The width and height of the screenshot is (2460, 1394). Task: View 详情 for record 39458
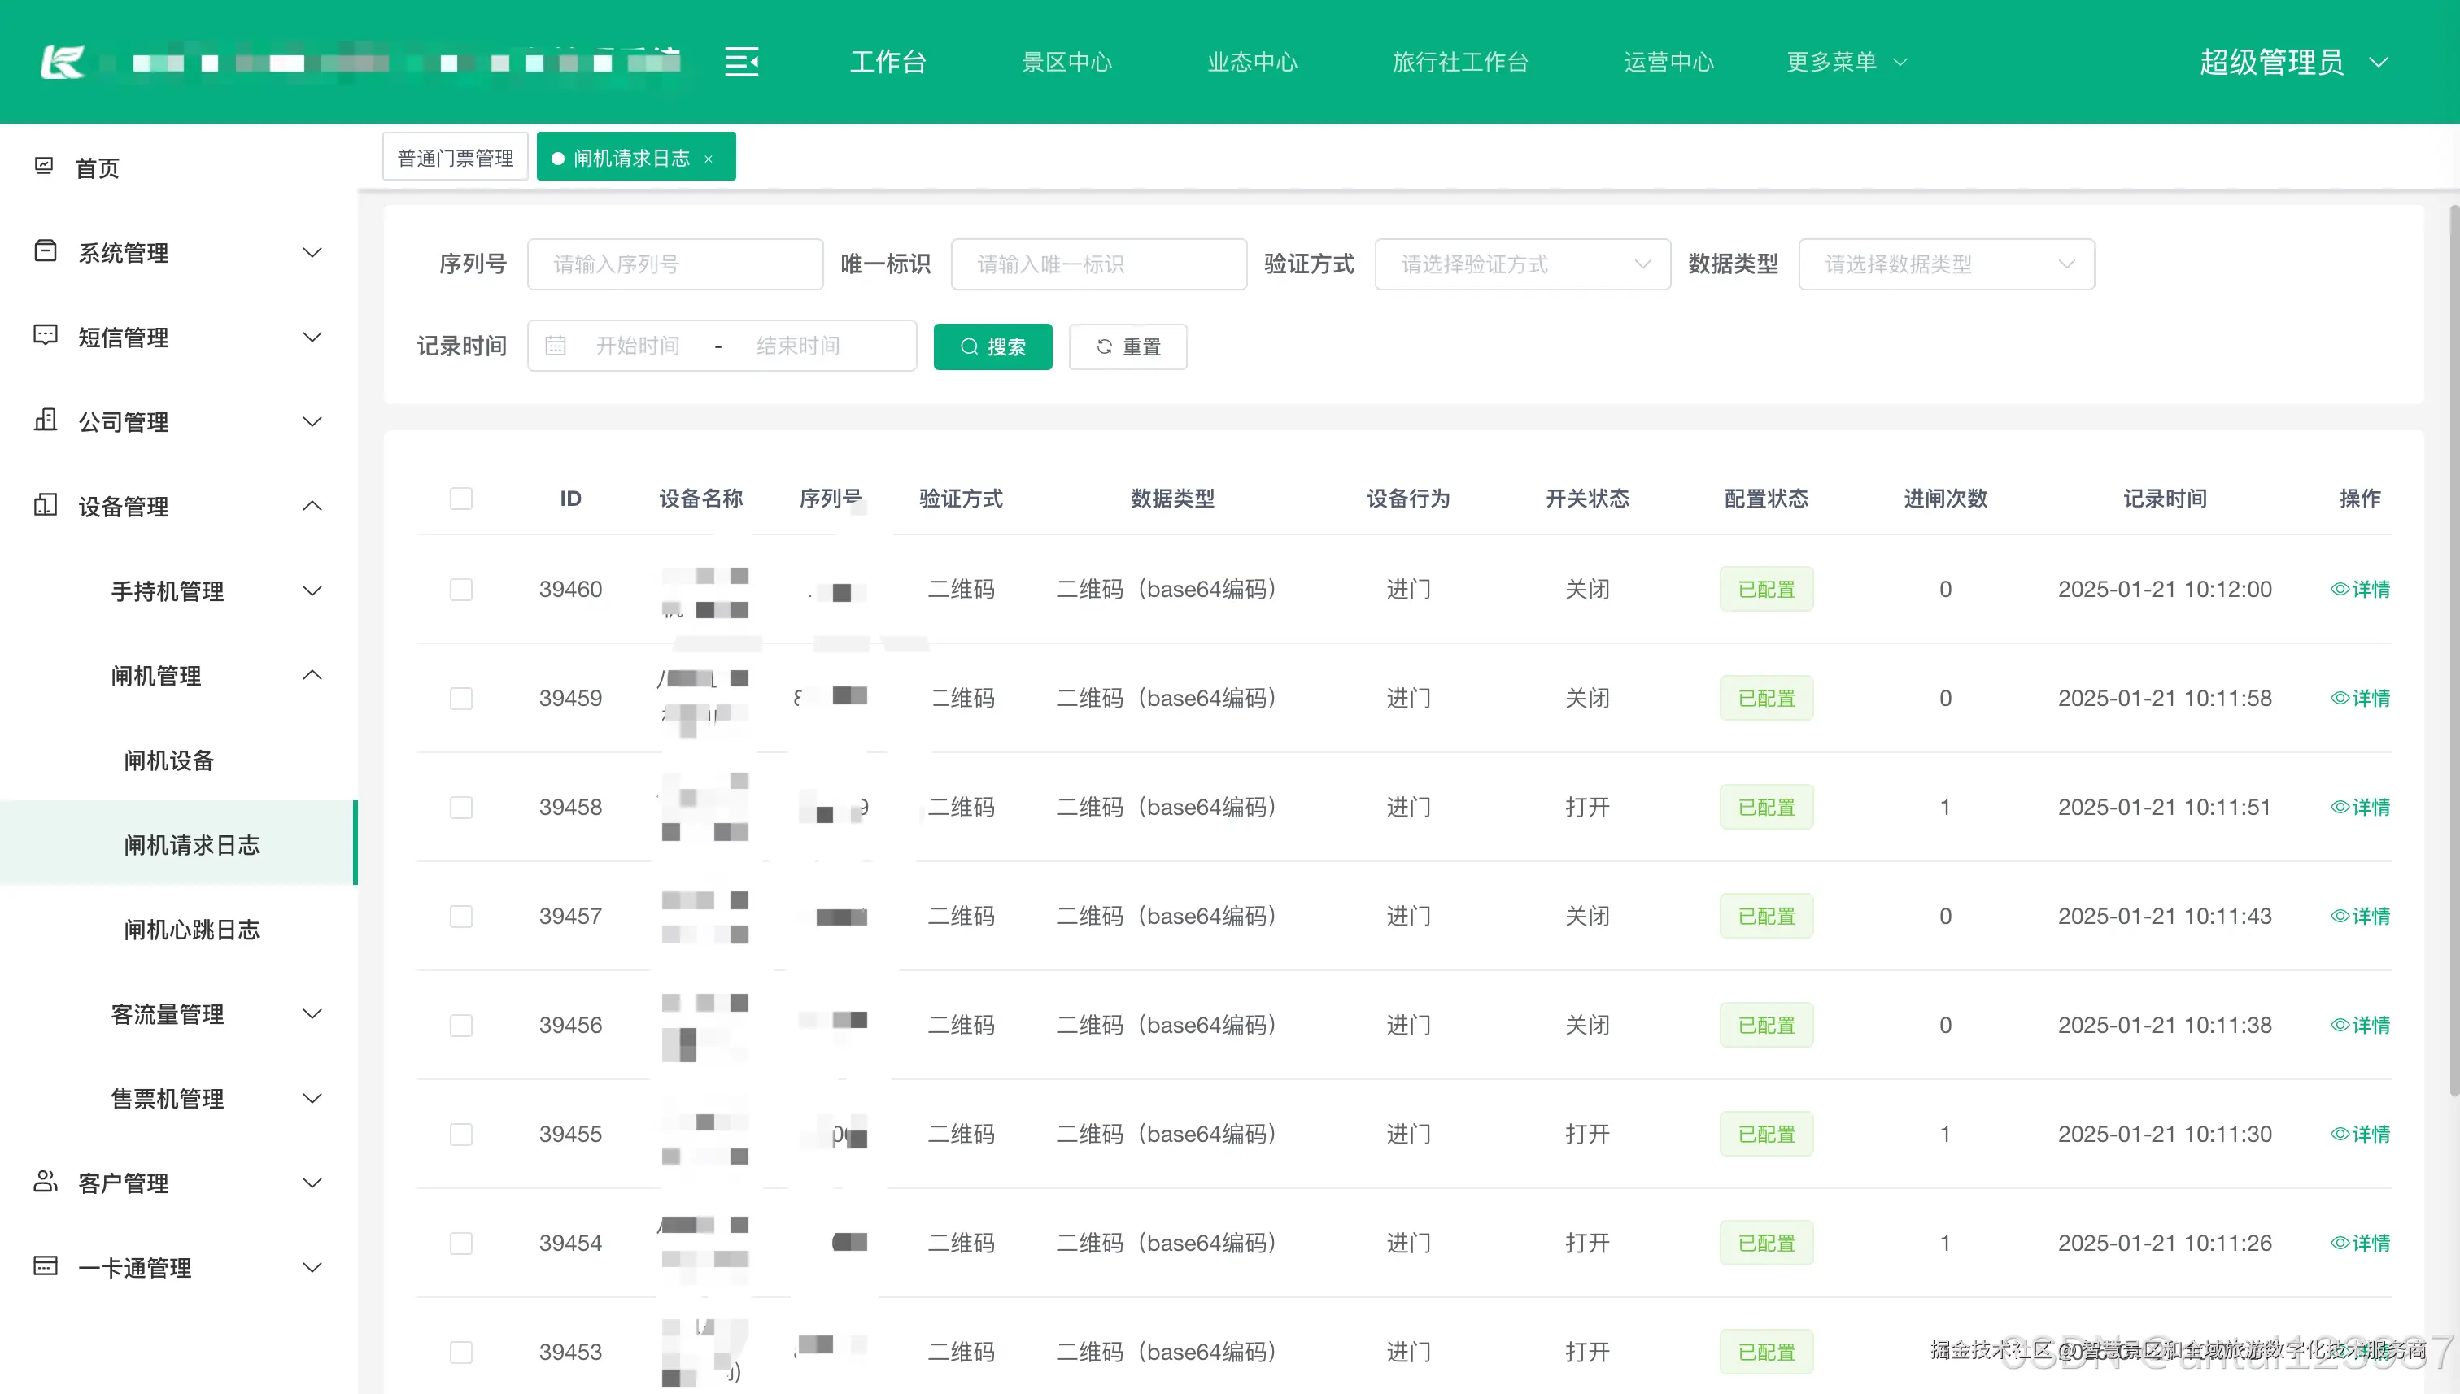tap(2359, 807)
